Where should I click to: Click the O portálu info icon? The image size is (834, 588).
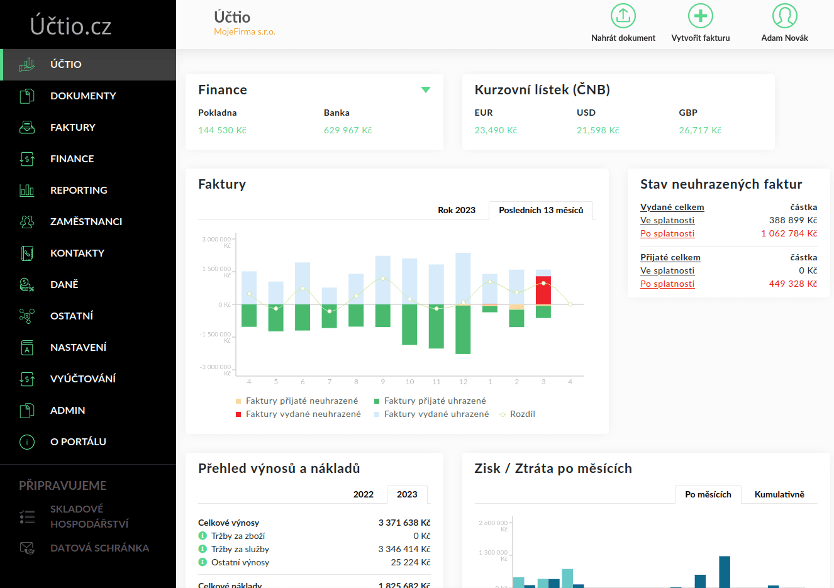(27, 441)
